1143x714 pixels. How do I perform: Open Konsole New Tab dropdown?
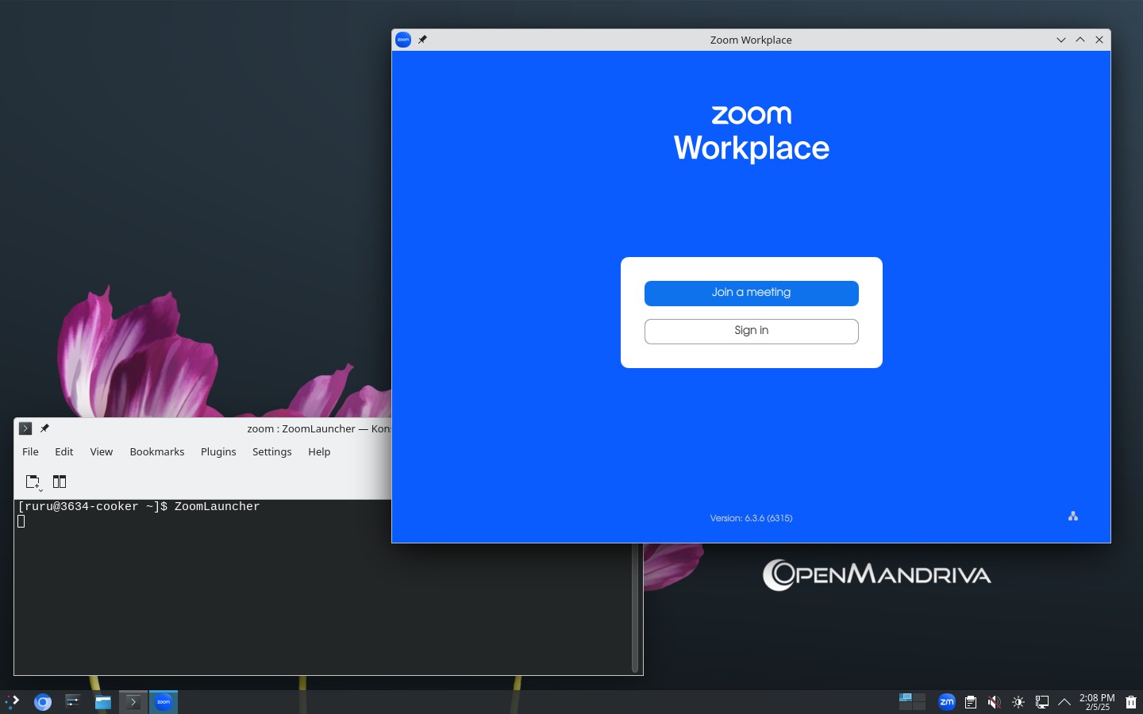tap(33, 482)
